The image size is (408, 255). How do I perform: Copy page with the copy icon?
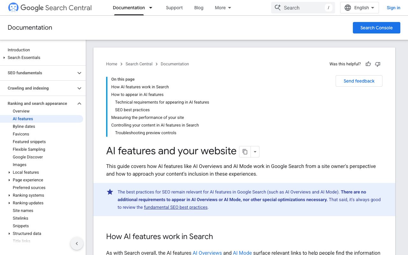[x=245, y=152]
